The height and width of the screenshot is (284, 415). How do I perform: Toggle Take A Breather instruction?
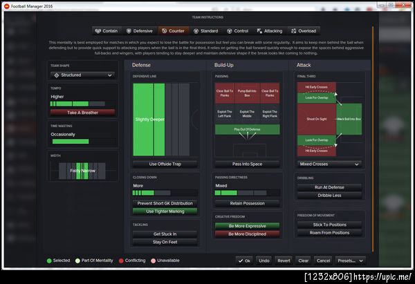pyautogui.click(x=82, y=113)
